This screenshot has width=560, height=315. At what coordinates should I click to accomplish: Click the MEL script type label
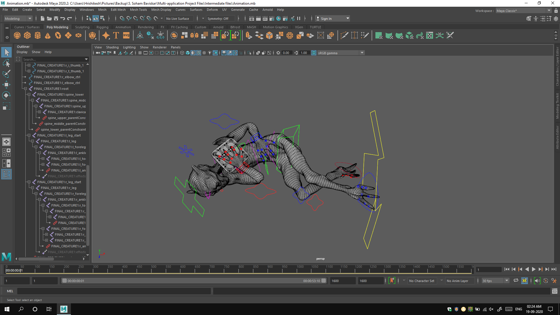(10, 291)
